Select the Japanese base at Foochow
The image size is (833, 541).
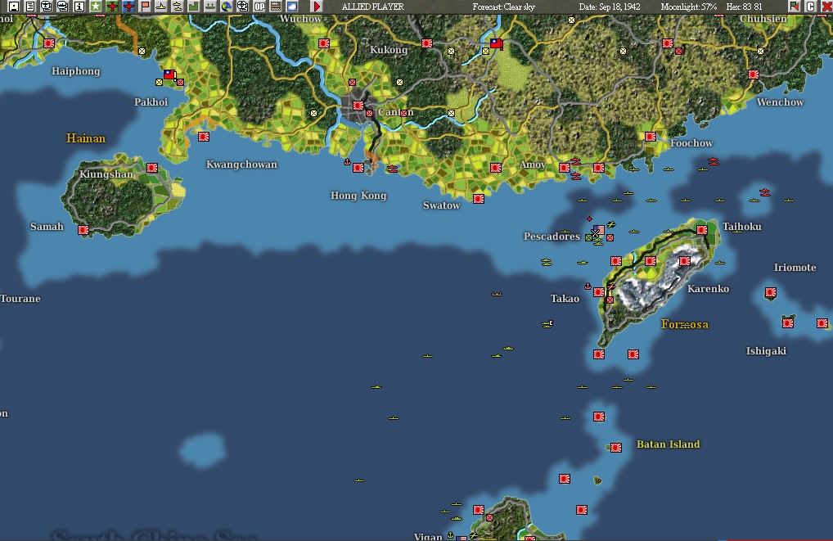pos(651,137)
